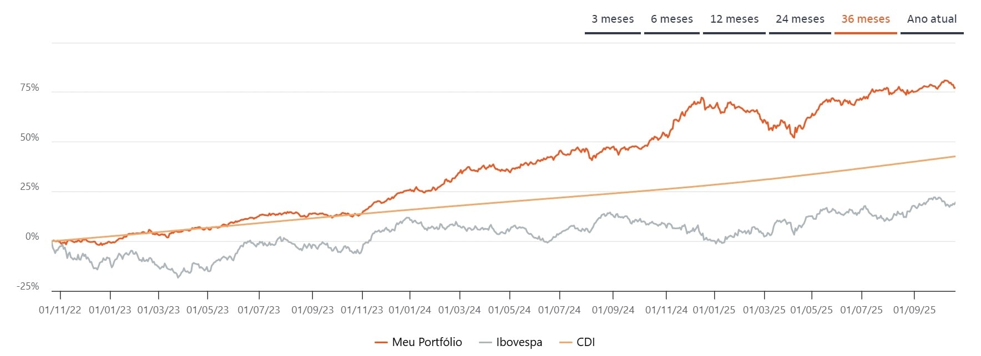Toggle the Meu Portfólio series in legend

426,342
